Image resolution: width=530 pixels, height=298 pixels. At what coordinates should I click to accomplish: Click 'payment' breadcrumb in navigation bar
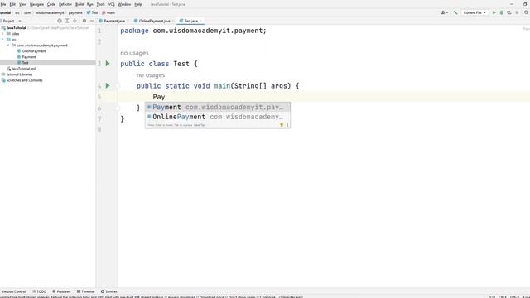click(x=75, y=12)
